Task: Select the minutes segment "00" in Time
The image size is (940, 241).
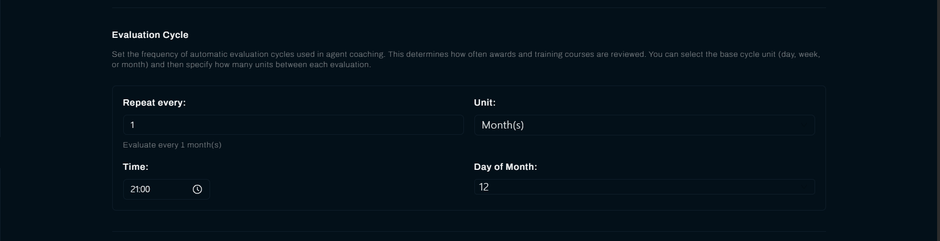Action: pyautogui.click(x=145, y=189)
